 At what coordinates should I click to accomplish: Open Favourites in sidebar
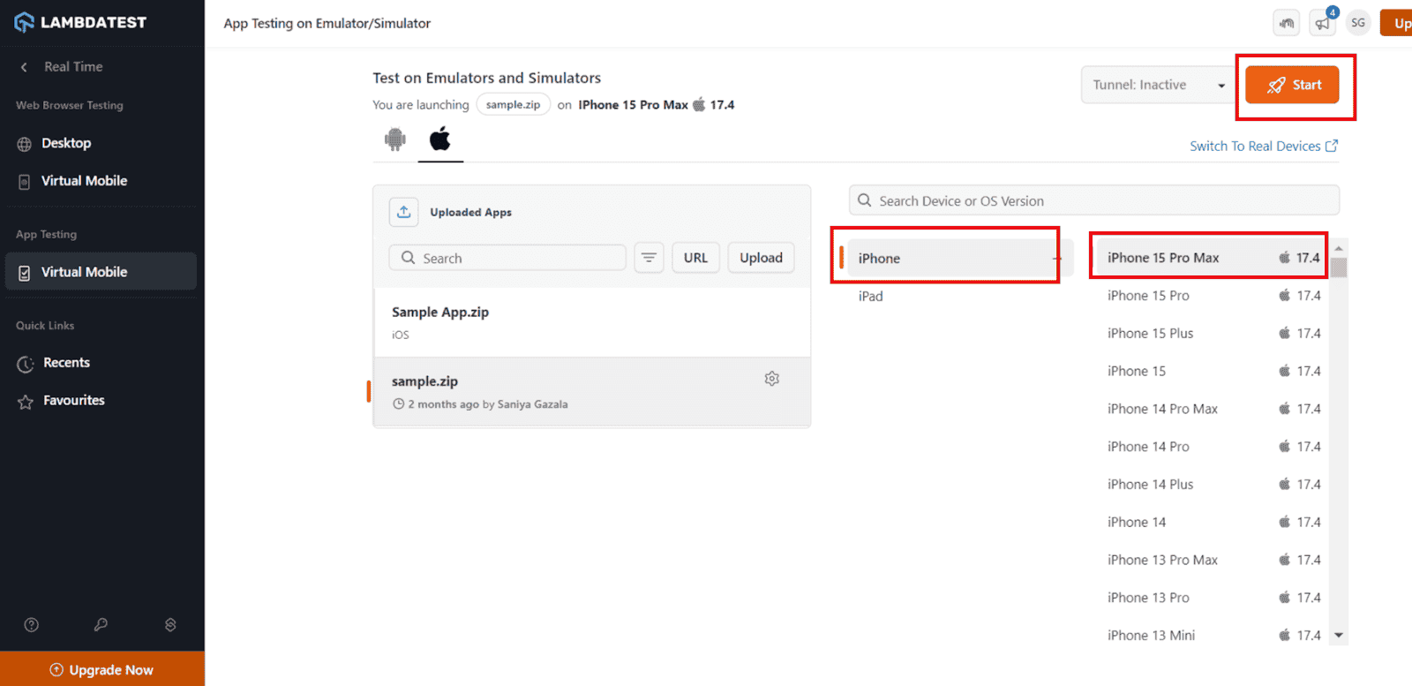[73, 401]
